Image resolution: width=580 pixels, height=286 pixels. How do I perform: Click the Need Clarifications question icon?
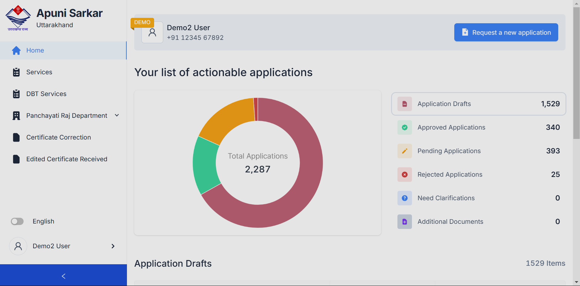pyautogui.click(x=405, y=198)
